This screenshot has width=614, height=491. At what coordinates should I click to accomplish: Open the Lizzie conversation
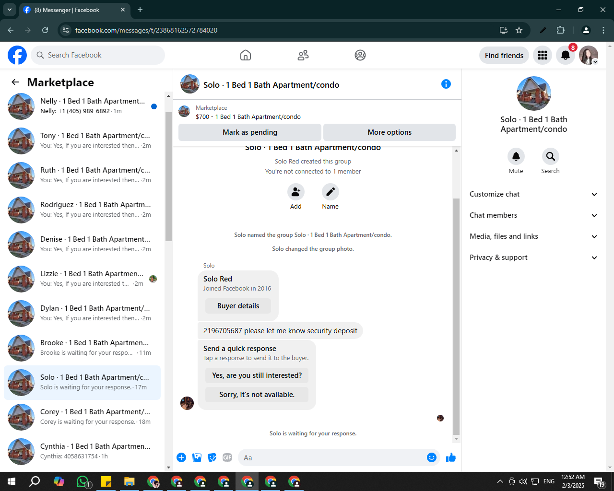(83, 279)
